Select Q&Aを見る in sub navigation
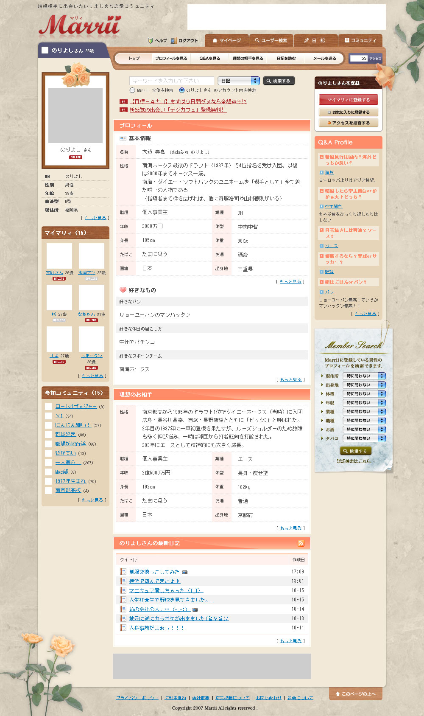Viewport: 424px width, 716px height. point(209,59)
